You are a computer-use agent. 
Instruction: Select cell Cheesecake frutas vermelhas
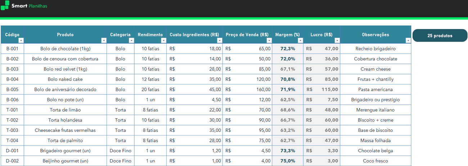(66, 130)
